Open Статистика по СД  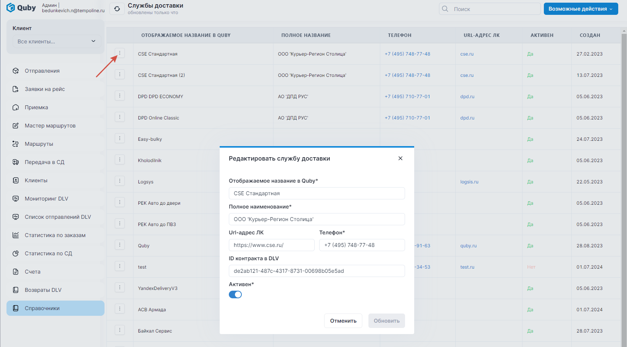click(x=55, y=253)
